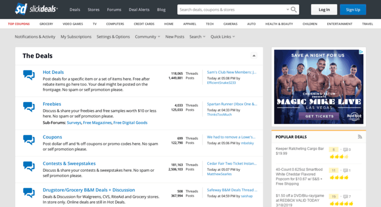This screenshot has height=207, width=381.
Task: Open the Hot Deals forum title
Action: pos(53,72)
